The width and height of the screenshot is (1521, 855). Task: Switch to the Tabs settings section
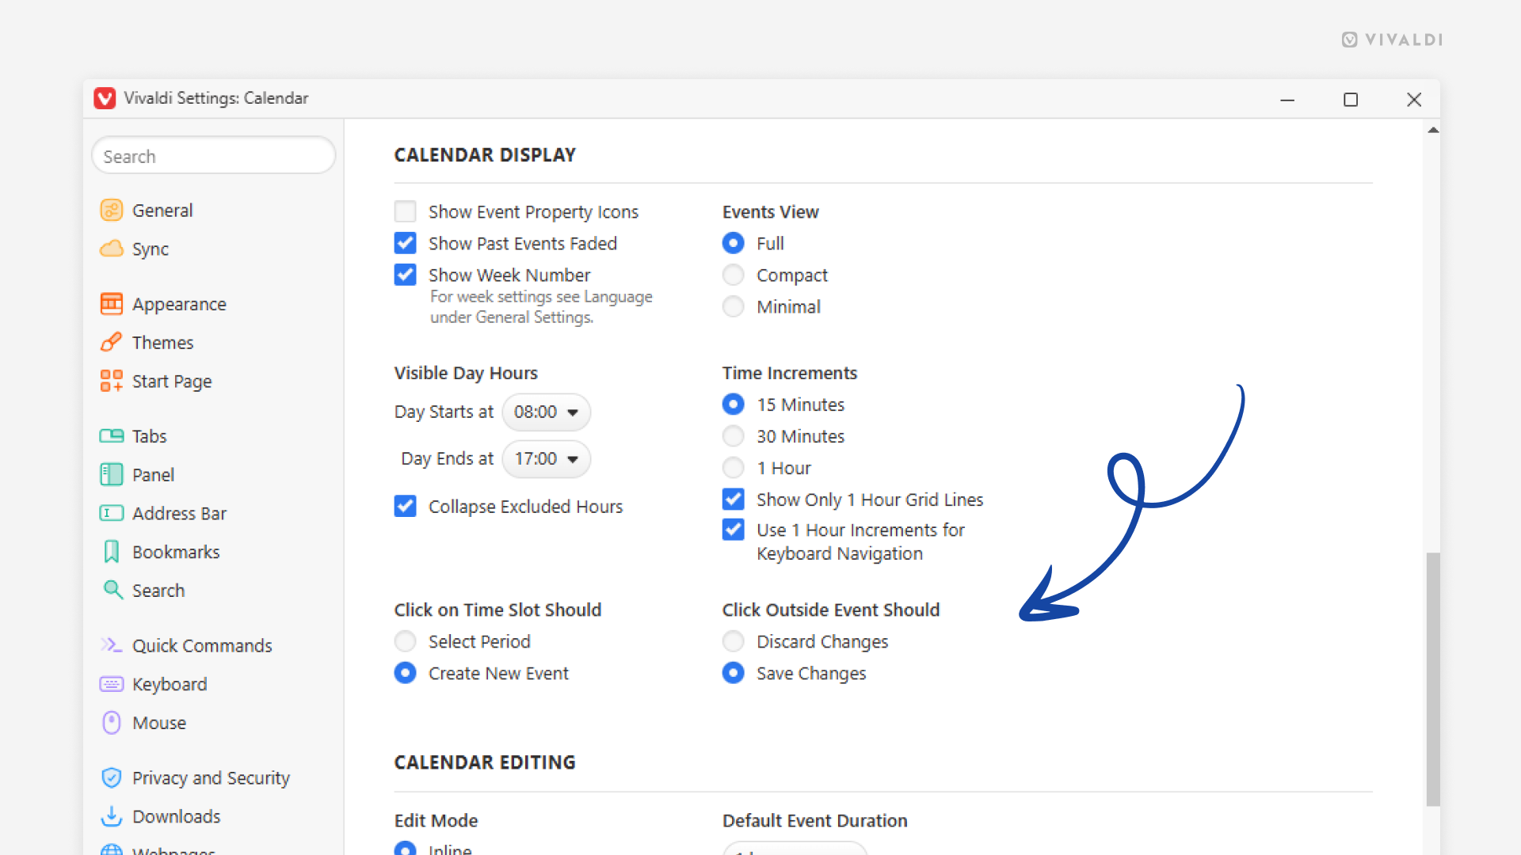149,436
